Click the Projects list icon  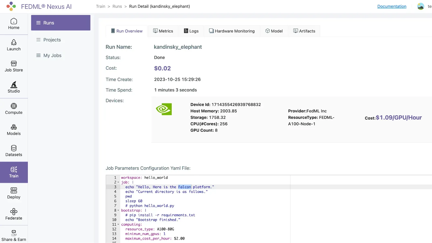[39, 40]
